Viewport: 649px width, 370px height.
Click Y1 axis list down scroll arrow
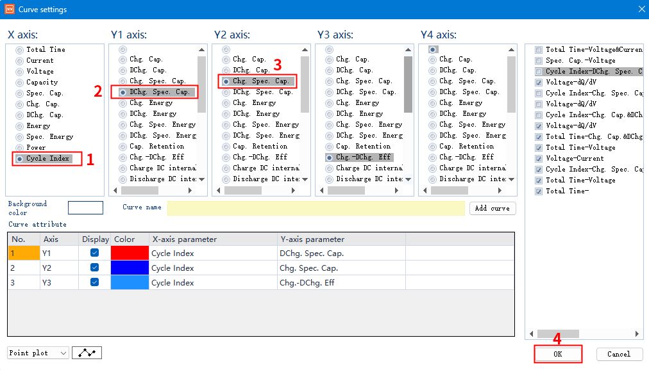(x=201, y=179)
